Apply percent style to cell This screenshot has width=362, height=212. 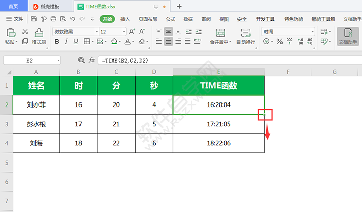(x=279, y=42)
